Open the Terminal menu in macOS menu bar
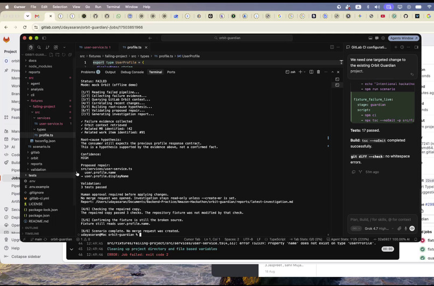The height and width of the screenshot is (286, 434). [x=113, y=7]
